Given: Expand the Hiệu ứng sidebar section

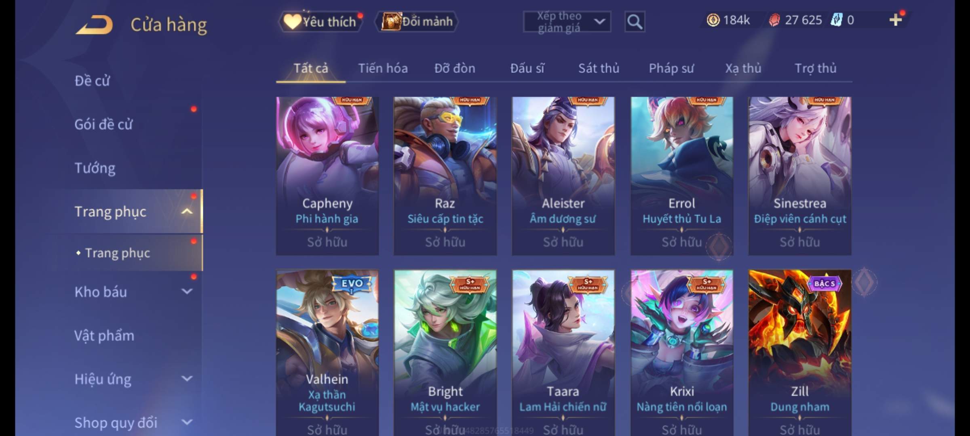Looking at the screenshot, I should point(187,379).
